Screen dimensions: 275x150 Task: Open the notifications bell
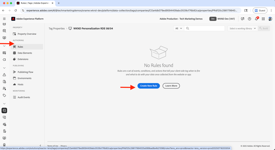[x=256, y=19]
